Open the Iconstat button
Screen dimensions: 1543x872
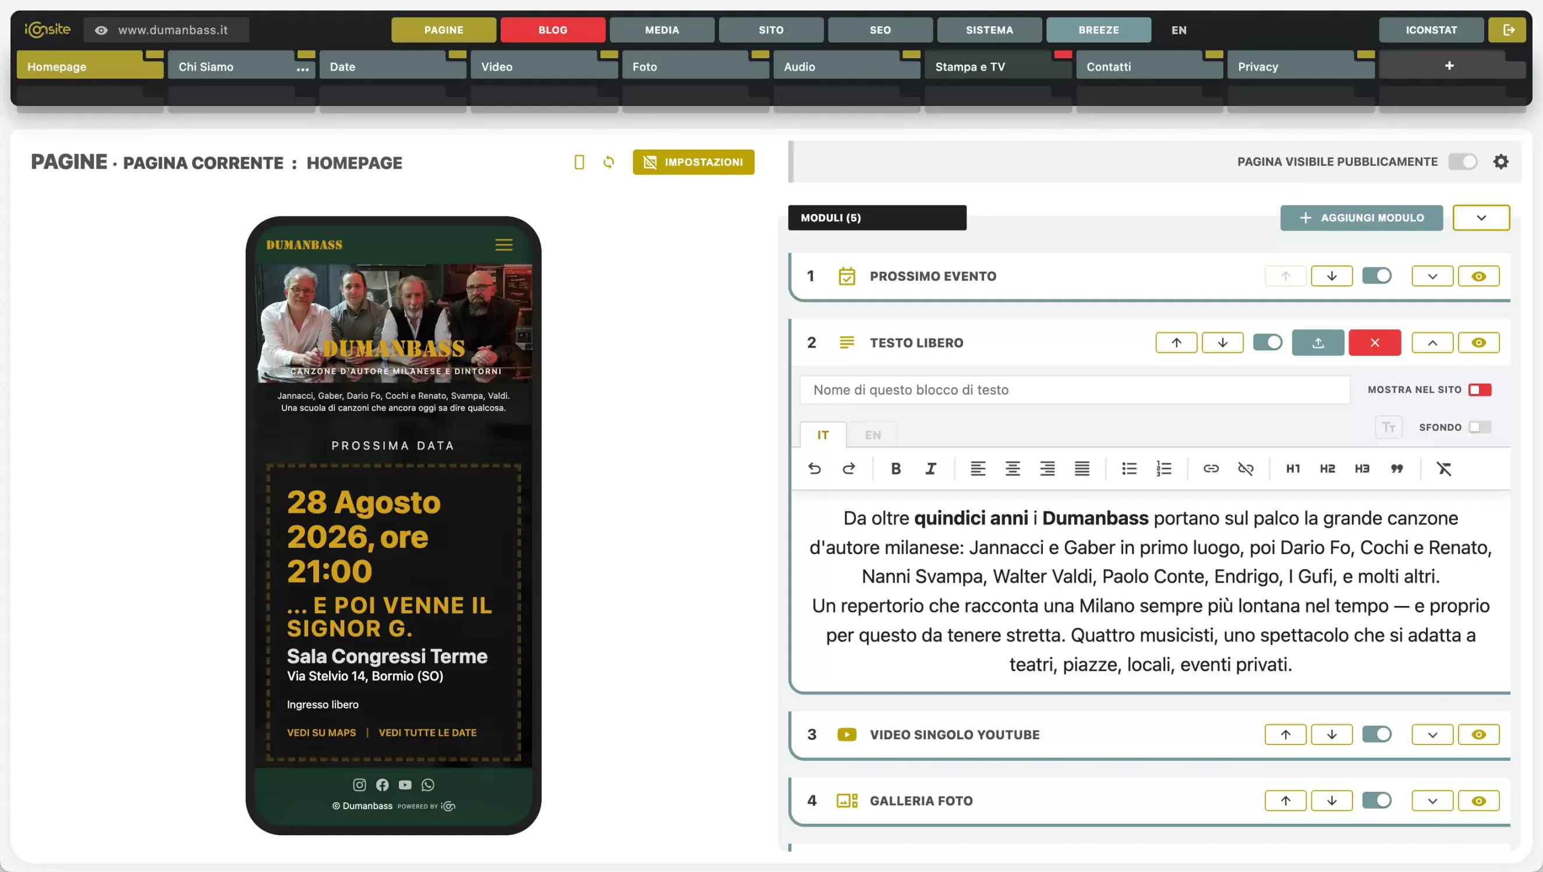[x=1431, y=29]
